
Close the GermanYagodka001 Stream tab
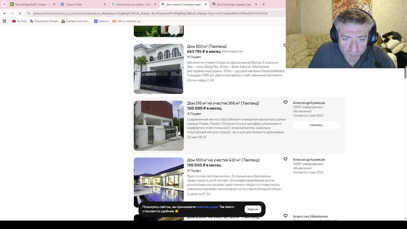pos(54,4)
